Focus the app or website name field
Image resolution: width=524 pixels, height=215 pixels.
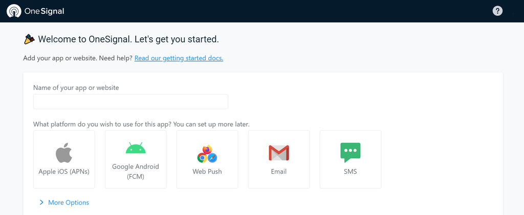[x=130, y=102]
